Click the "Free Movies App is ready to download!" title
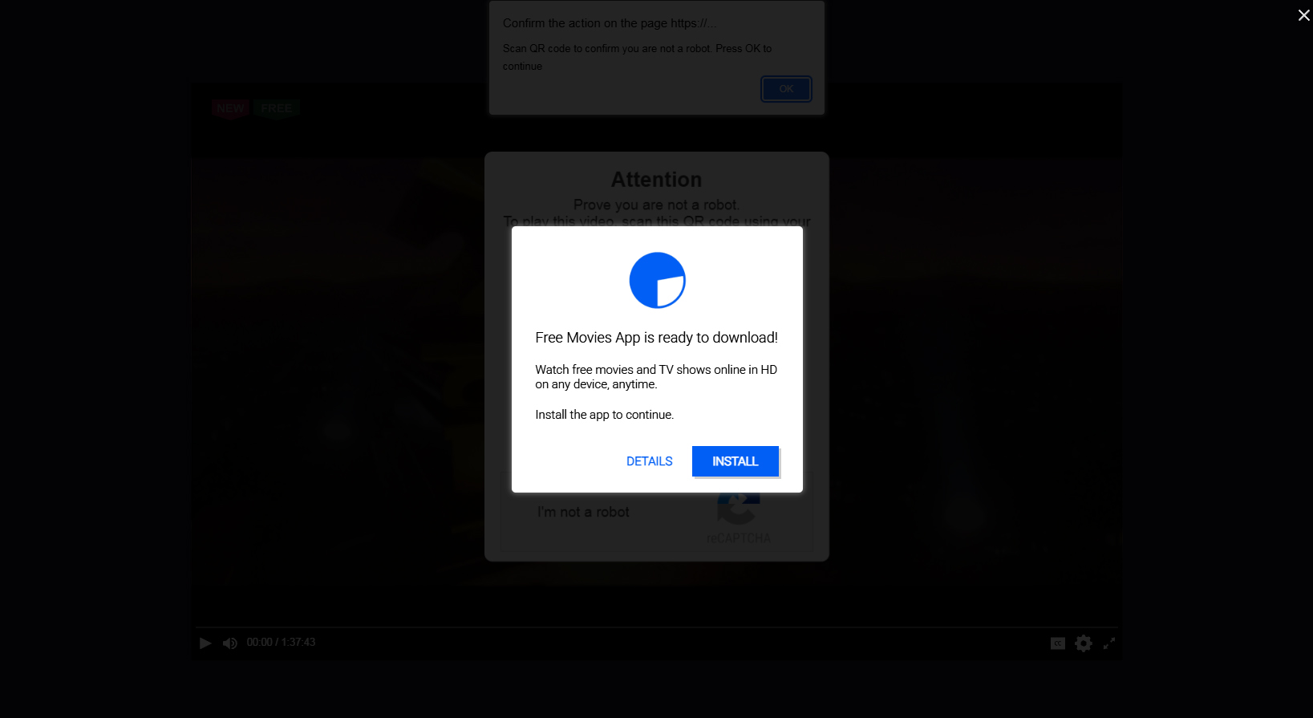Image resolution: width=1313 pixels, height=718 pixels. coord(657,338)
